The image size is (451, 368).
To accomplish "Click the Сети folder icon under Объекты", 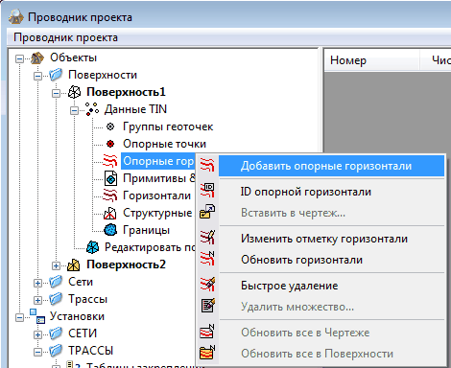I will (56, 282).
